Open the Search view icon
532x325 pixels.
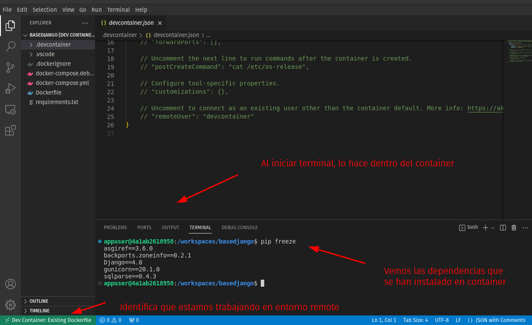[10, 47]
